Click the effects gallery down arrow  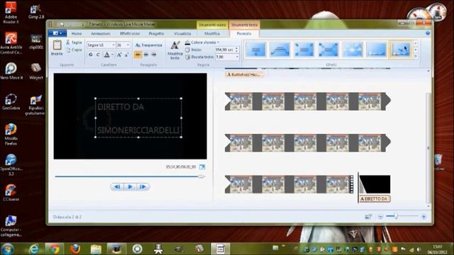416,50
